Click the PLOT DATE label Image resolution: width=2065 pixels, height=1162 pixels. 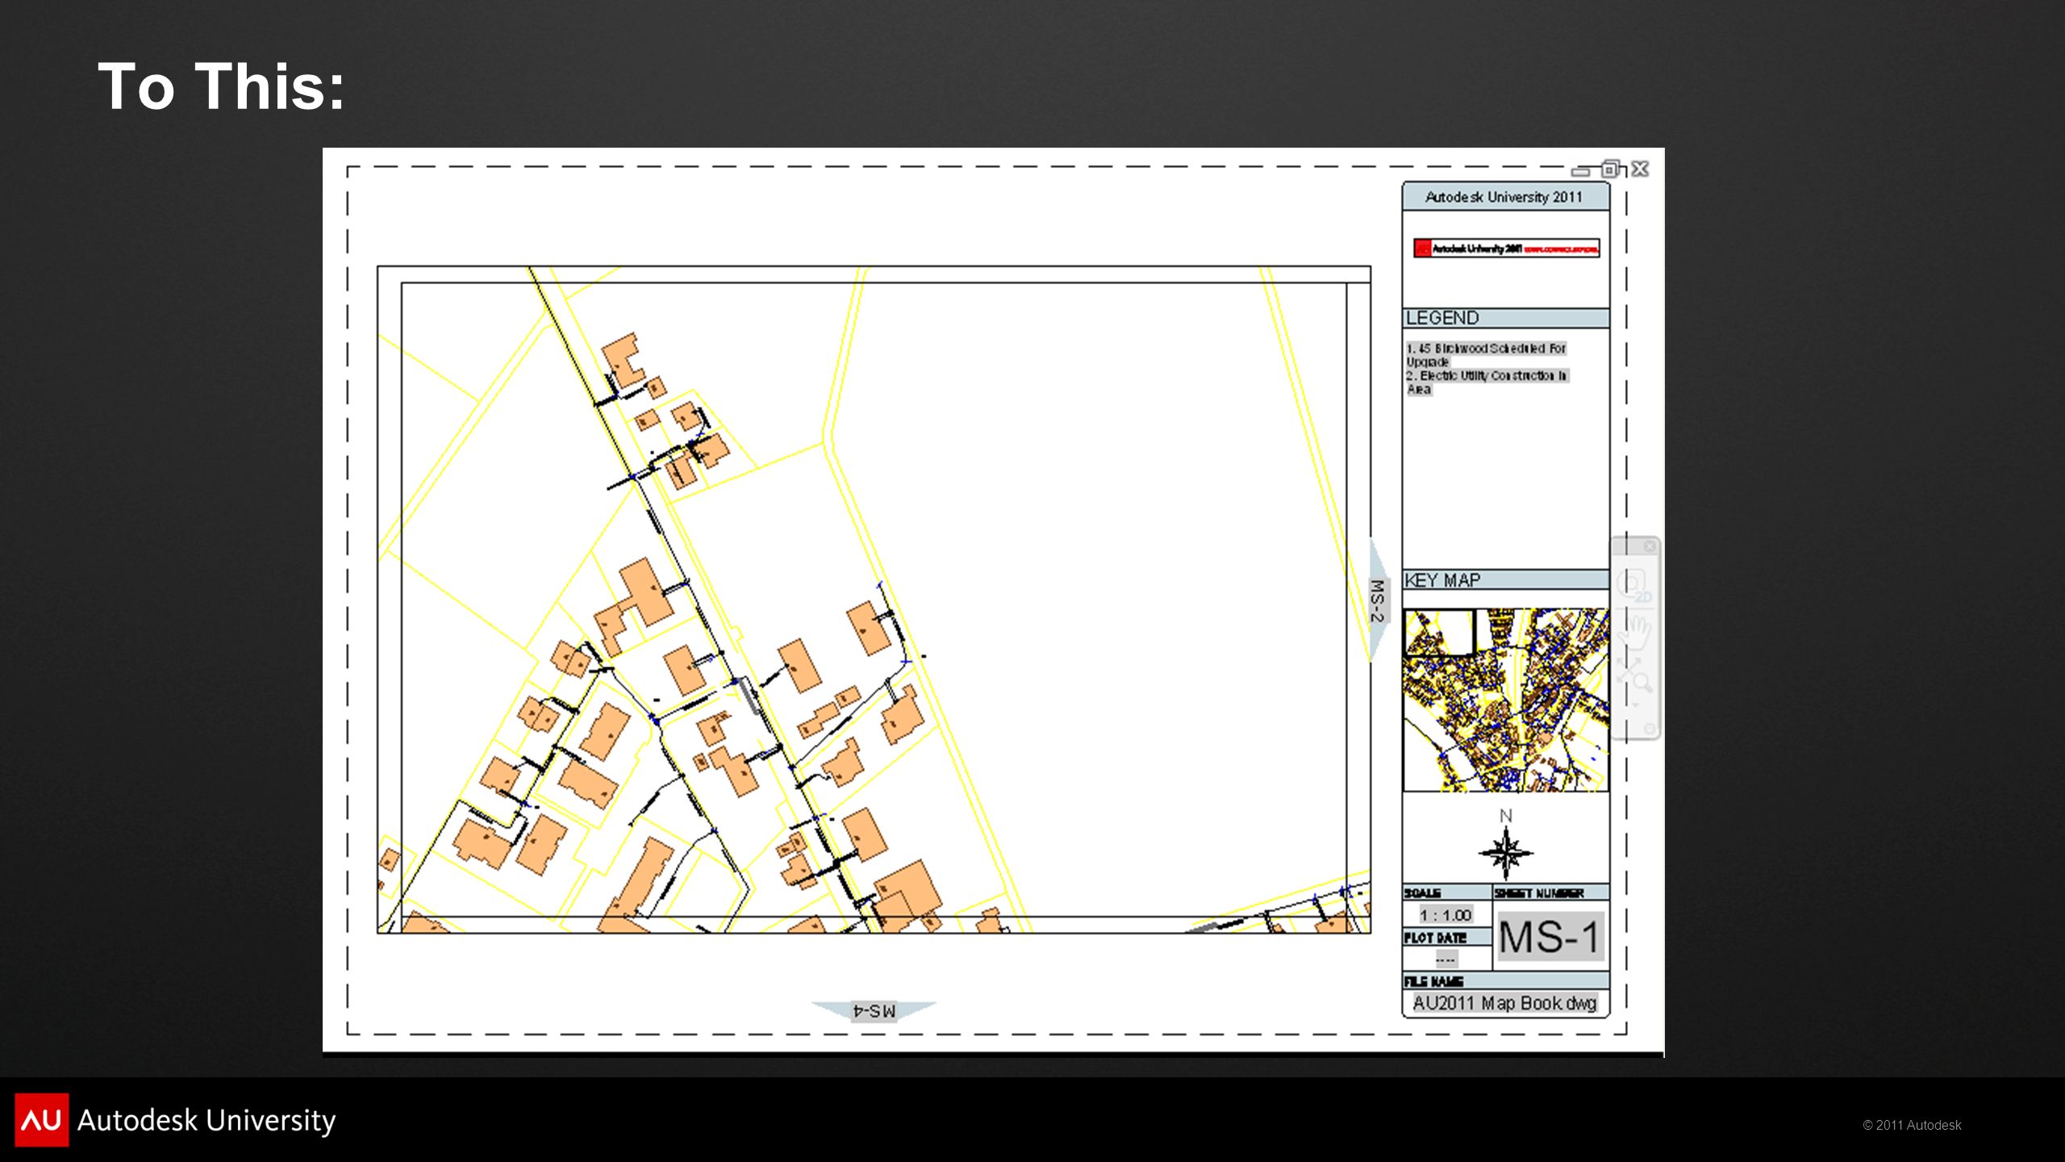1435,938
